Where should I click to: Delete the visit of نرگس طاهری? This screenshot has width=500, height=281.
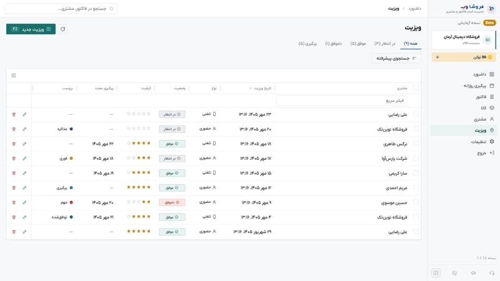click(14, 144)
